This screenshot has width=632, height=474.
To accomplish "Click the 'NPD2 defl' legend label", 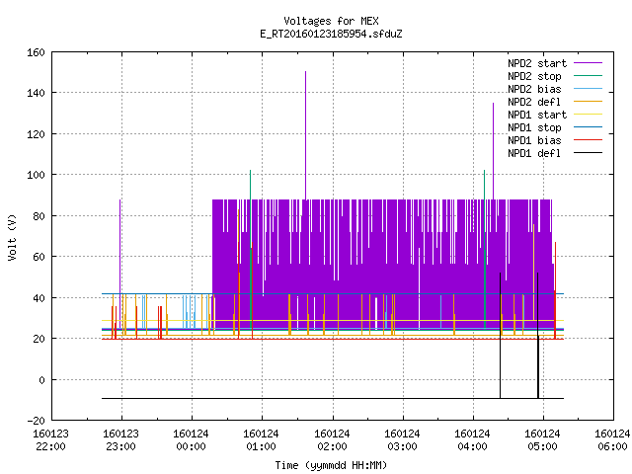I will tap(534, 102).
